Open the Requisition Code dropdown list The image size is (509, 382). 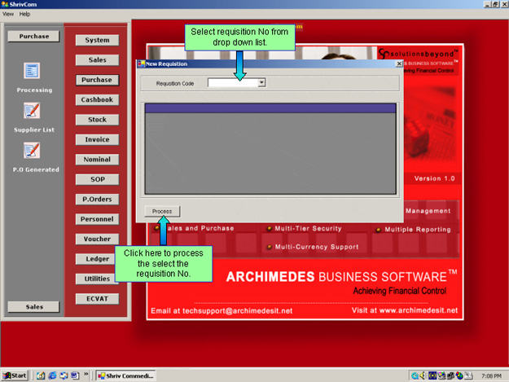(x=261, y=82)
